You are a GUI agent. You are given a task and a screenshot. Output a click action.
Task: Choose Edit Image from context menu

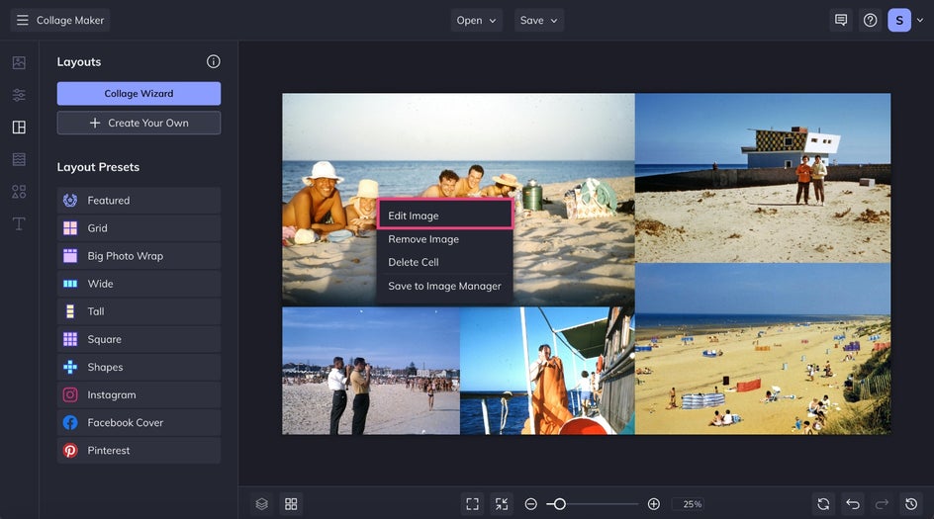point(444,216)
